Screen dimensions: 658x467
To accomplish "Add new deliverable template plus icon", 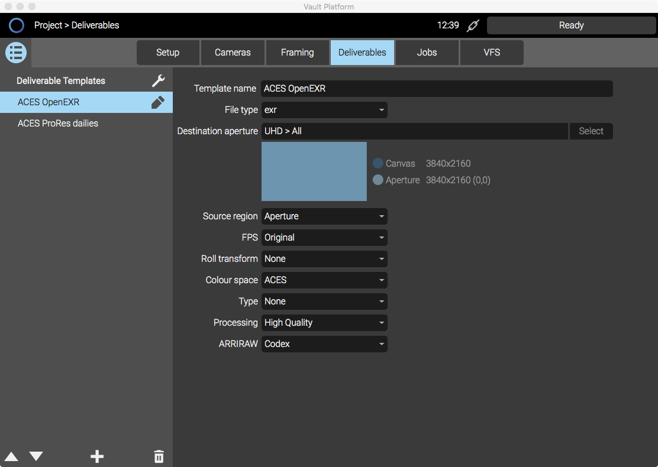I will tap(97, 456).
